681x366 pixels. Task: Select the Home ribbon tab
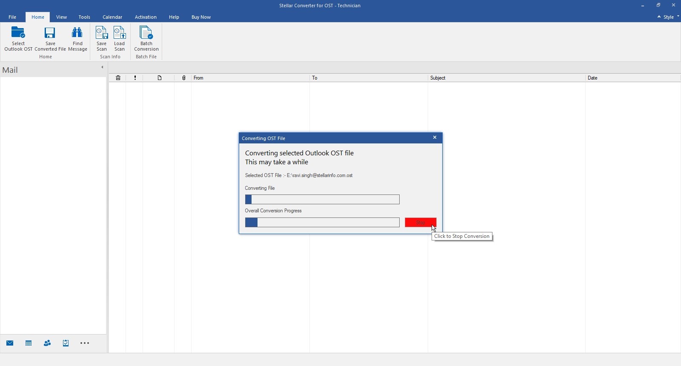coord(38,17)
